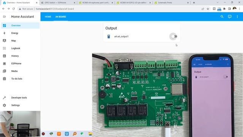Click the Media play icon

coord(4,71)
